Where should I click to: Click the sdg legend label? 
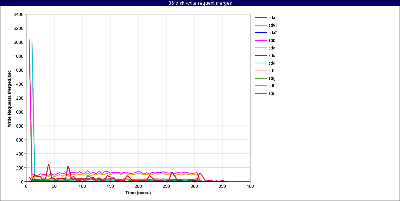point(272,78)
